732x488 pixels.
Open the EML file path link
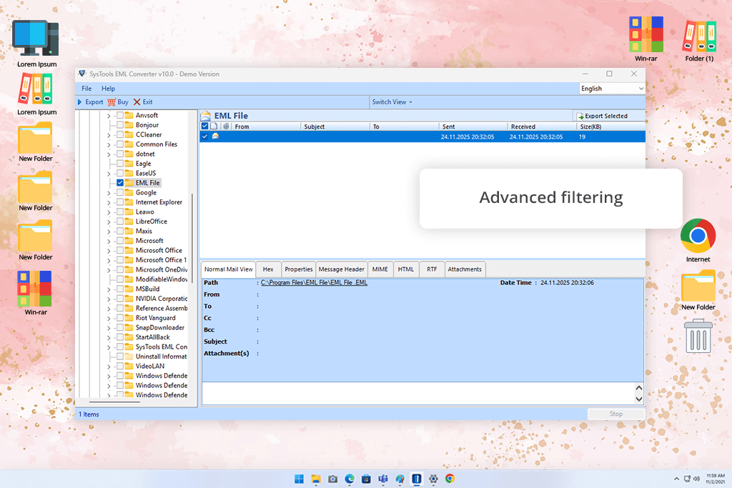click(x=314, y=283)
